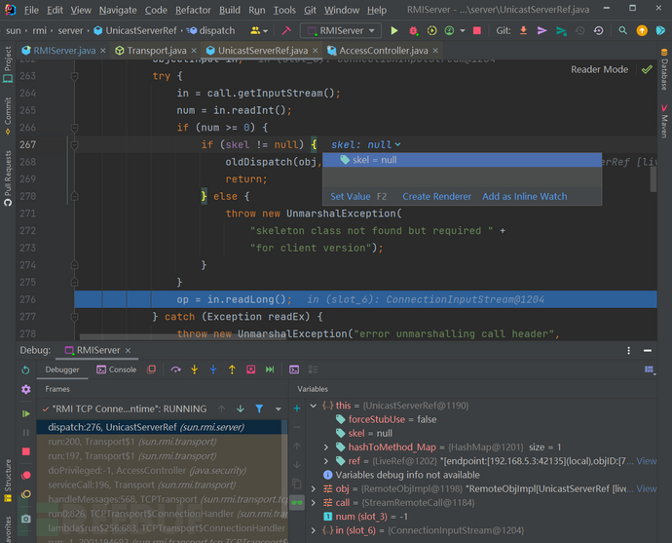This screenshot has width=672, height=543.
Task: View breakpoints red circles icon
Action: 25,475
